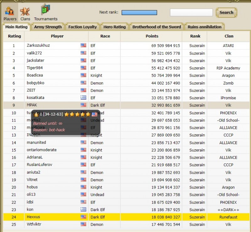This screenshot has width=251, height=232.
Task: Click inside the search input field
Action: click(x=191, y=13)
